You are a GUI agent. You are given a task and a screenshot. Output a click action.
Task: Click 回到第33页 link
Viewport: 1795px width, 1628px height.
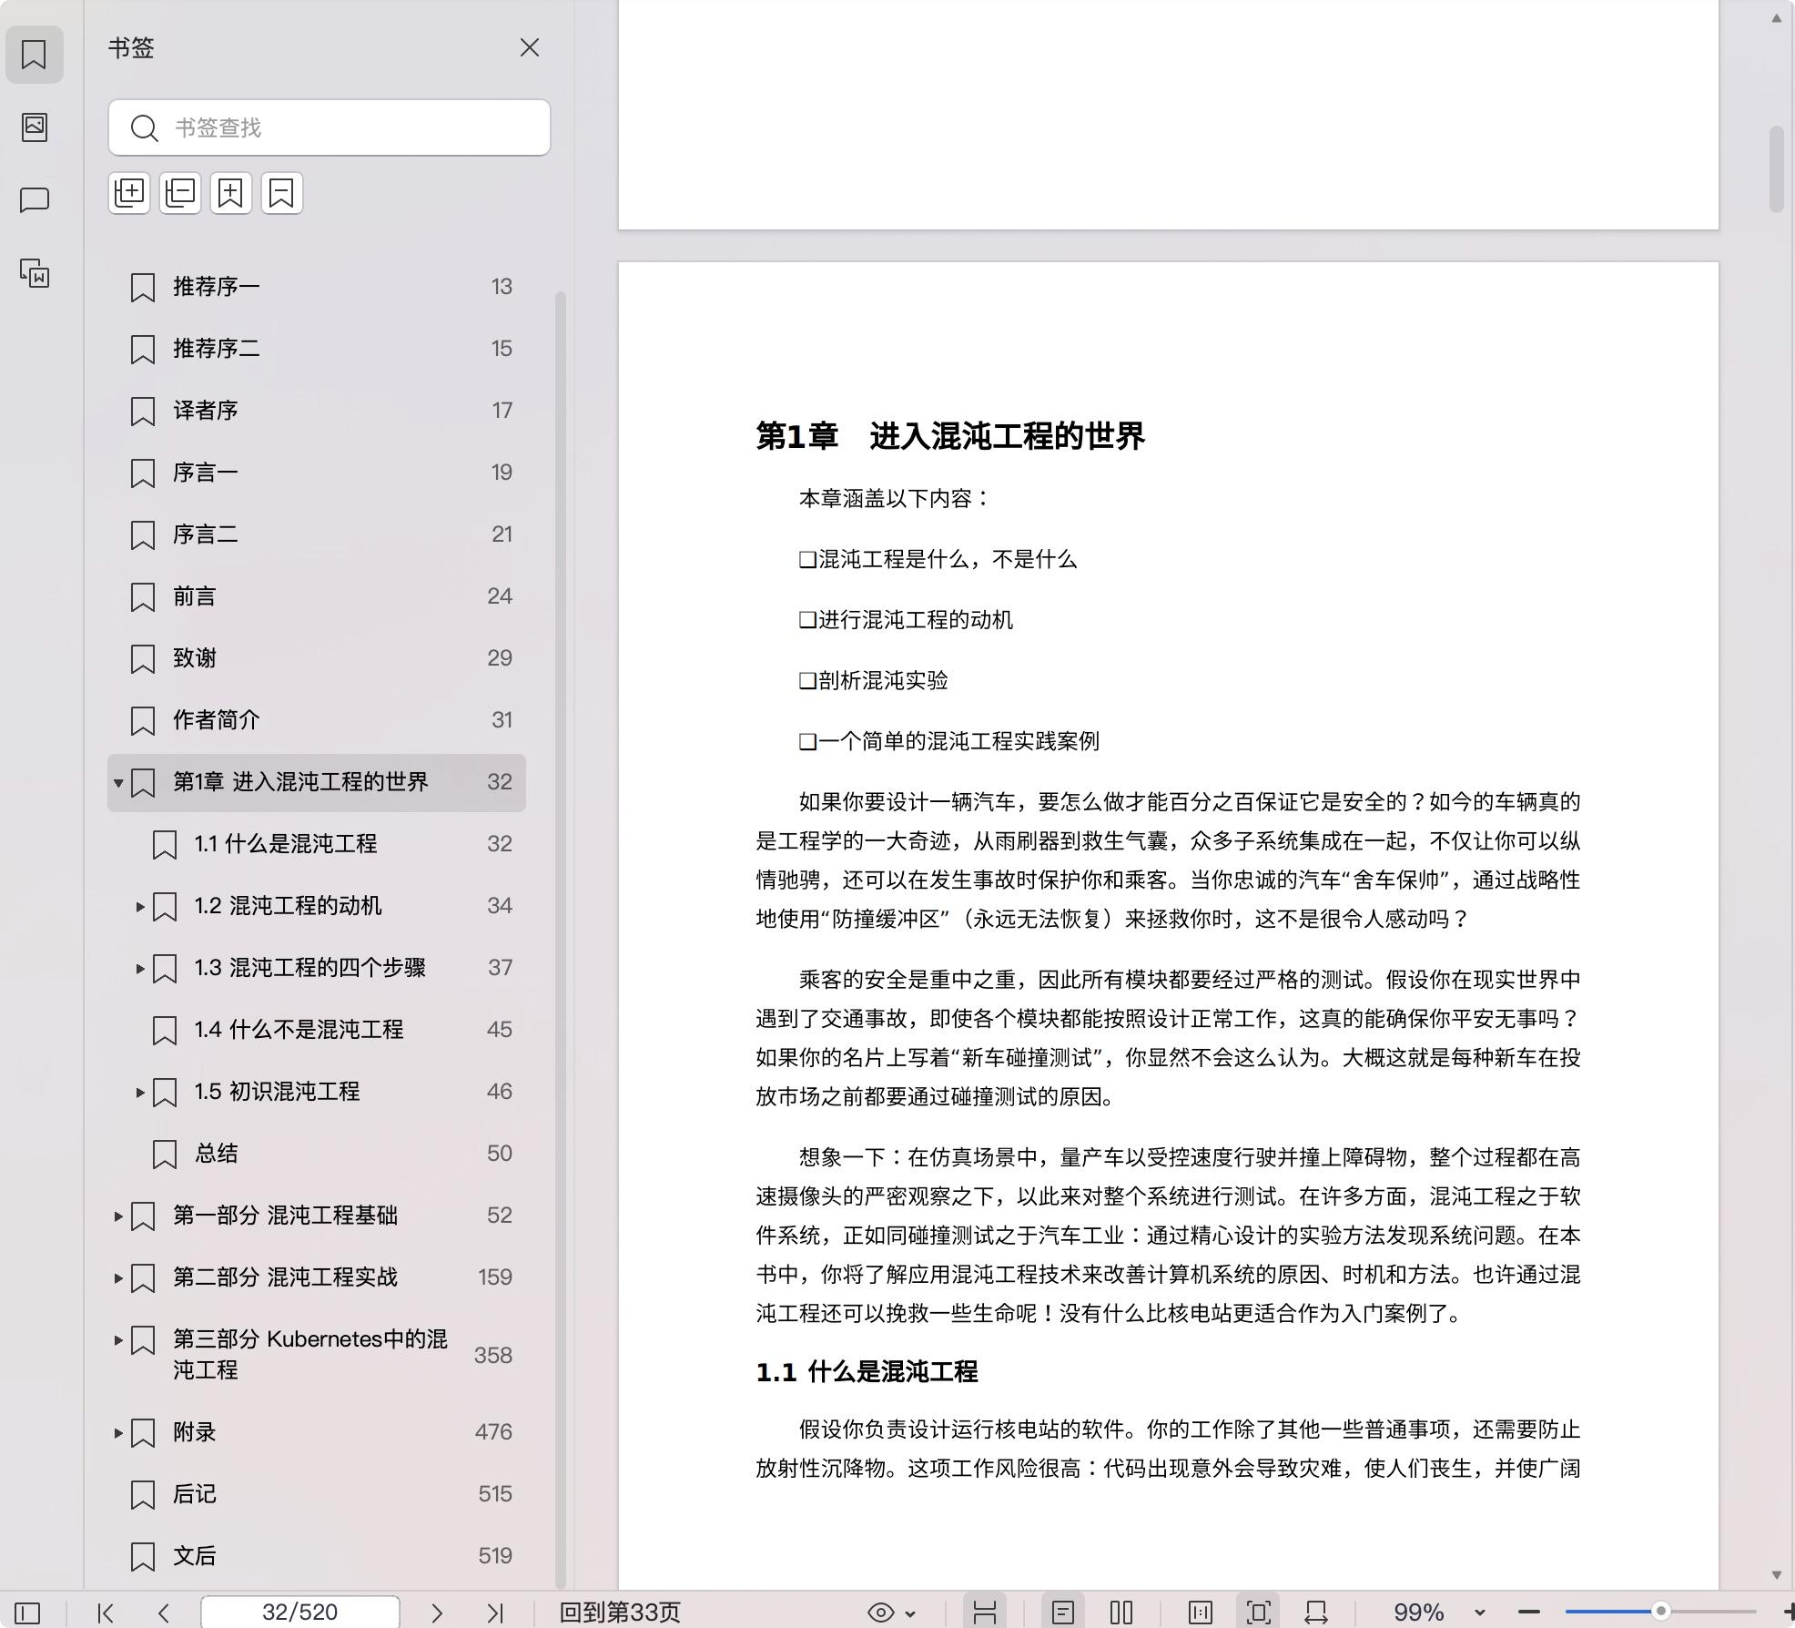coord(620,1613)
